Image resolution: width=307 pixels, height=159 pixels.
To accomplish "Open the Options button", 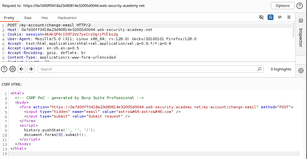I will click(x=283, y=6).
